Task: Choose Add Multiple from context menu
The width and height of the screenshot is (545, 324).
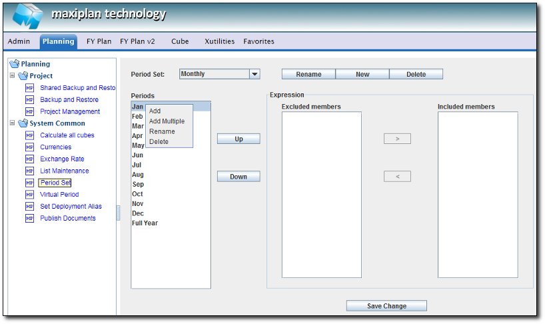Action: click(167, 121)
